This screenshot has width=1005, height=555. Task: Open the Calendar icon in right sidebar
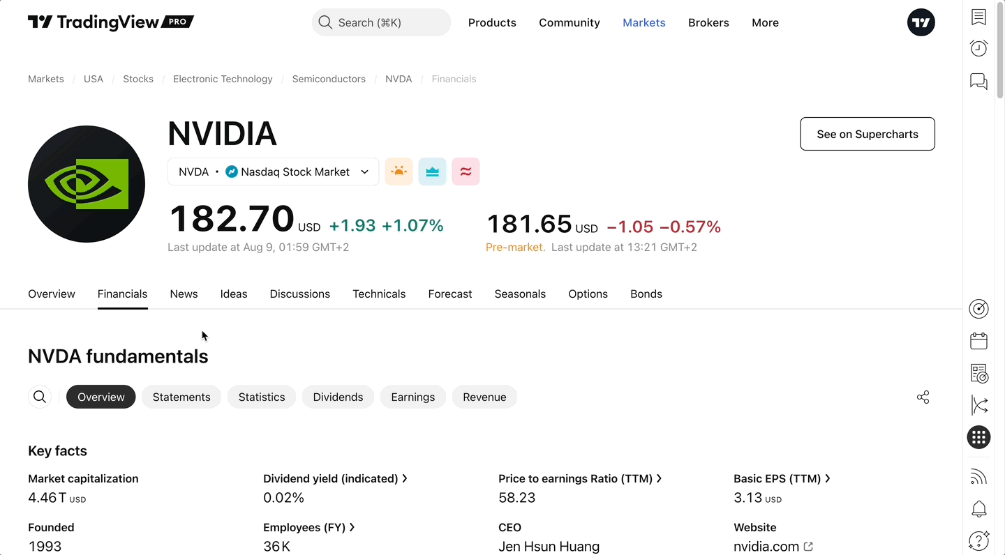tap(978, 340)
